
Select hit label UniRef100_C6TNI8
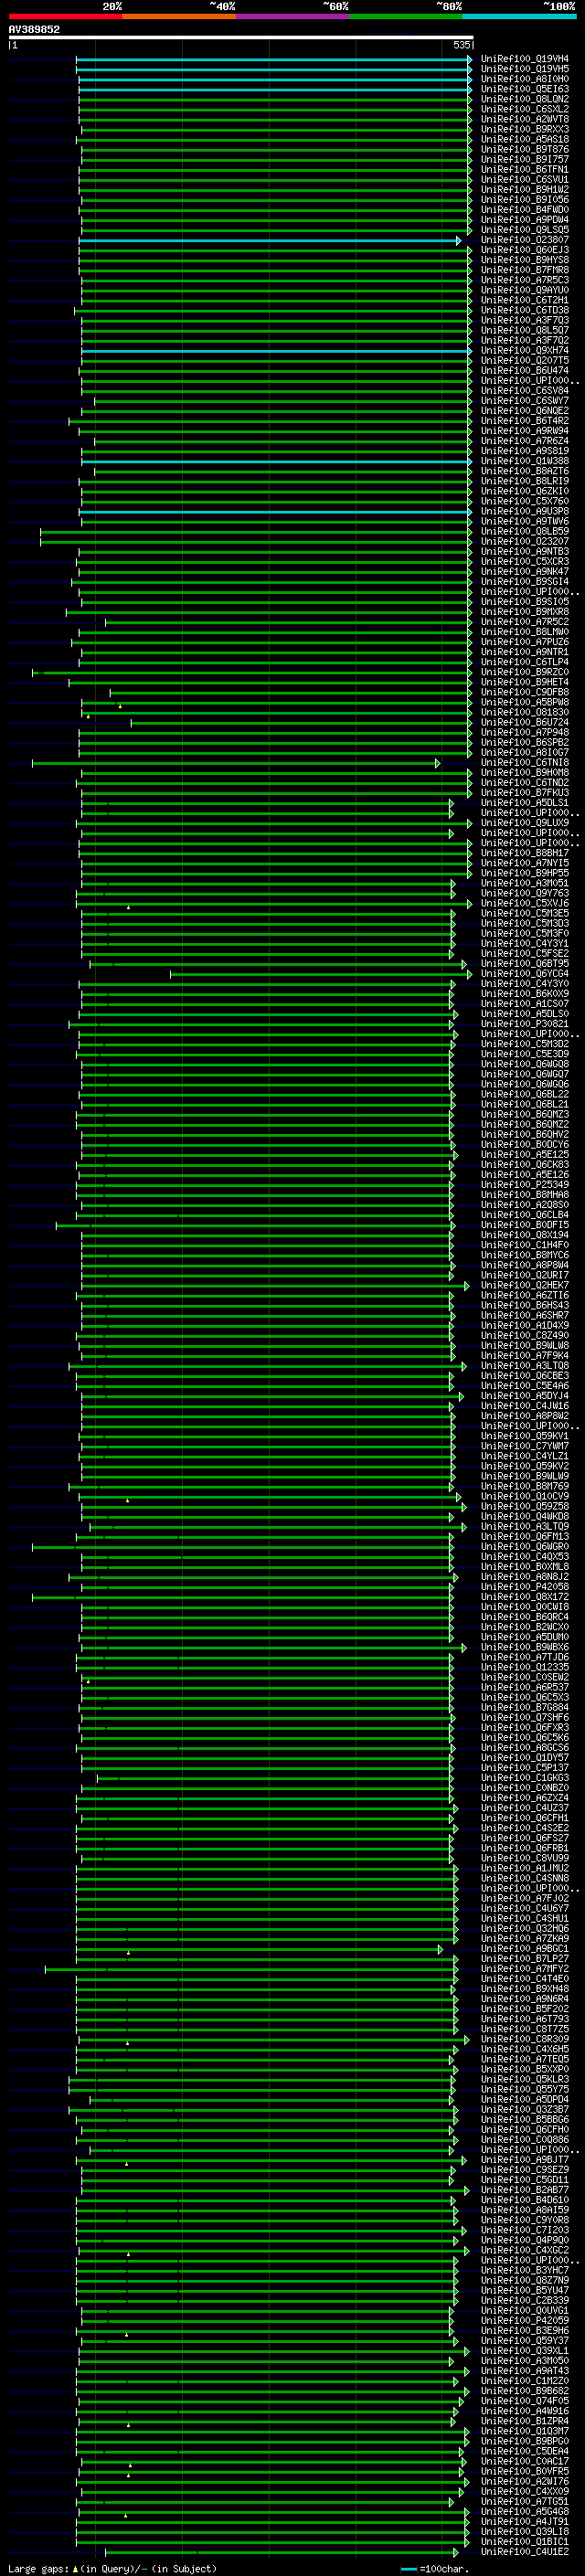[525, 763]
